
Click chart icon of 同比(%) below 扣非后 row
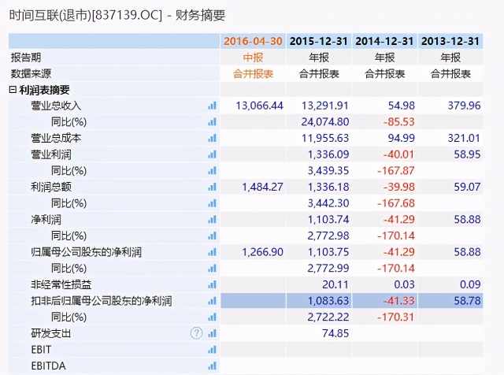pyautogui.click(x=212, y=317)
